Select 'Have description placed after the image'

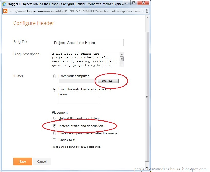point(54,133)
